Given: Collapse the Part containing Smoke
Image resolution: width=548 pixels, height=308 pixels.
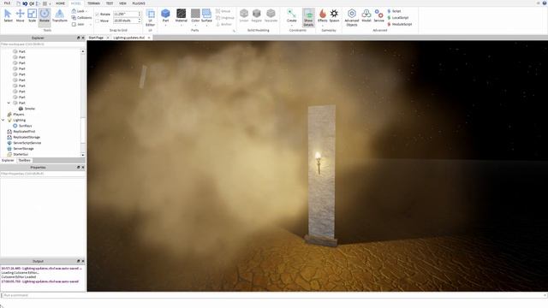Looking at the screenshot, I should (x=9, y=103).
